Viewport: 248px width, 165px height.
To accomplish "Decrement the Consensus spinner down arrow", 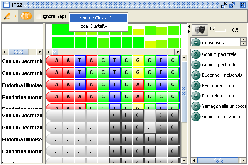I will (x=243, y=44).
